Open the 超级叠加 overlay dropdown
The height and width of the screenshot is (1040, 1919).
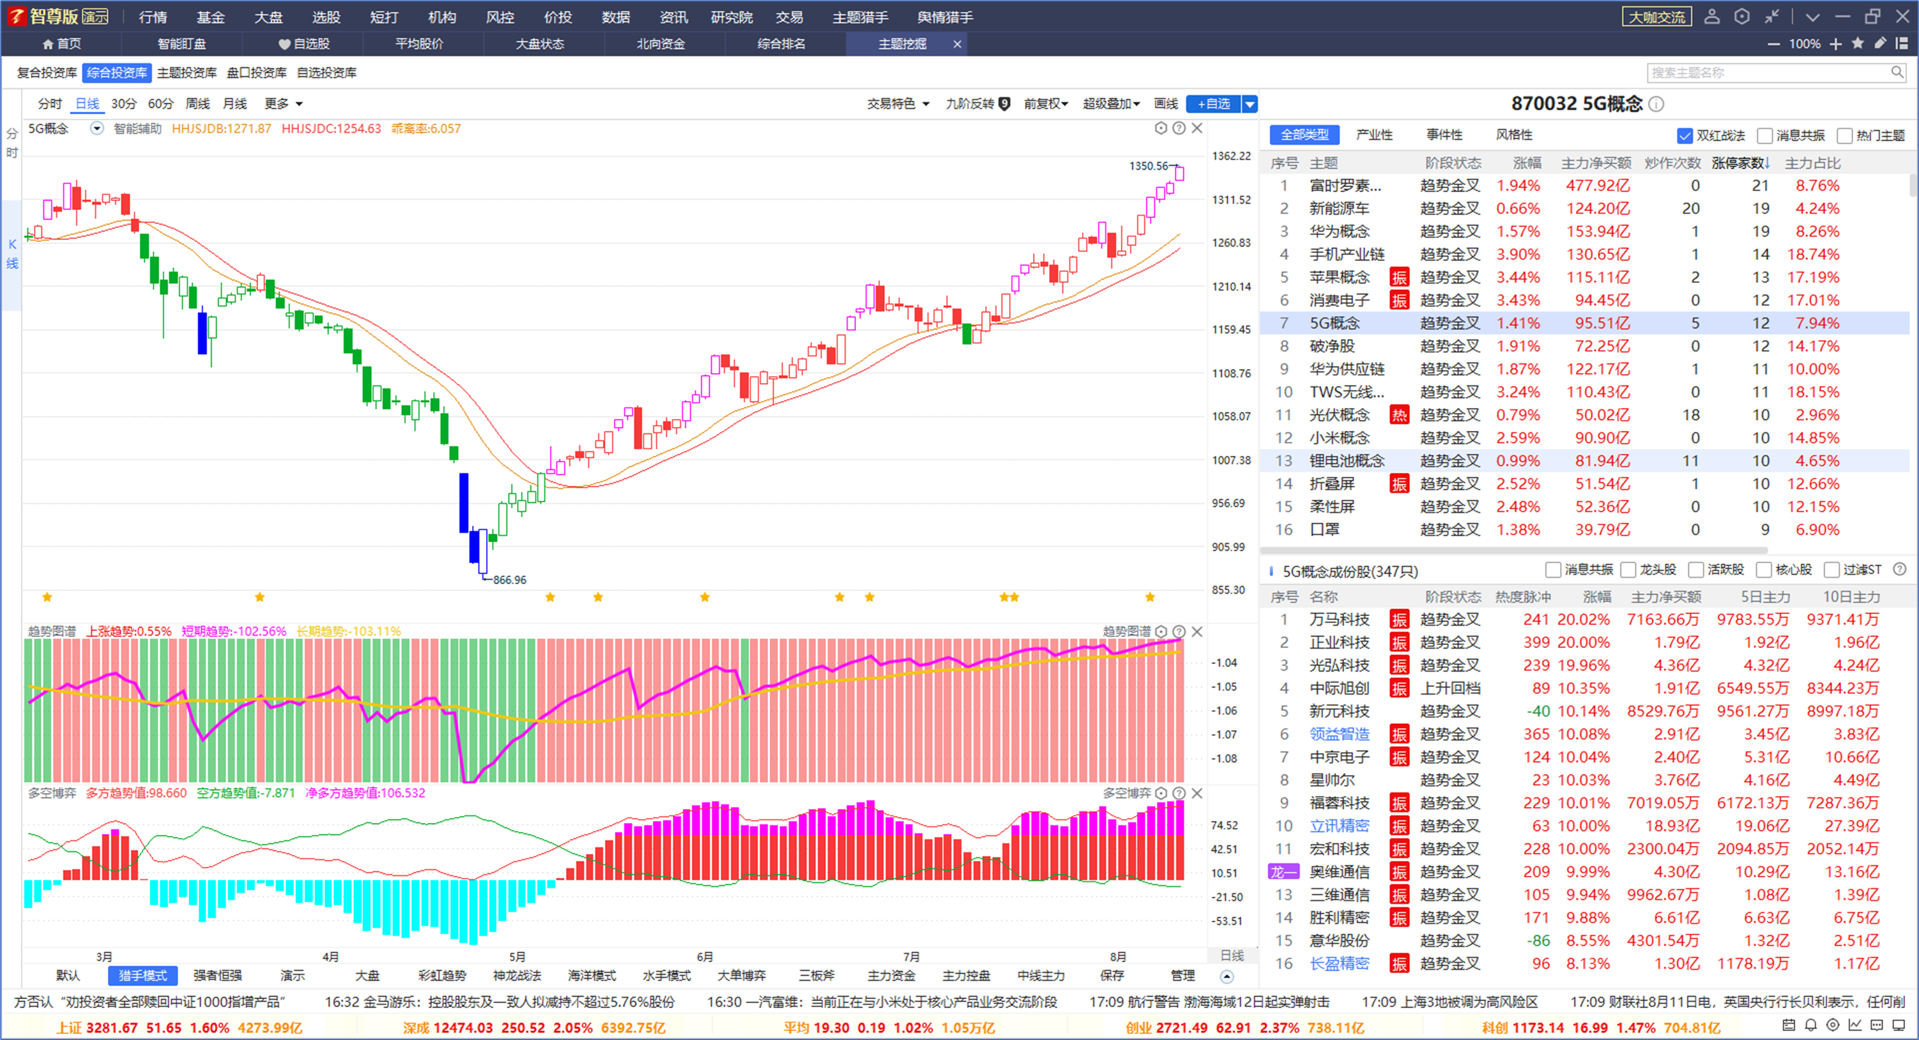(x=1112, y=104)
